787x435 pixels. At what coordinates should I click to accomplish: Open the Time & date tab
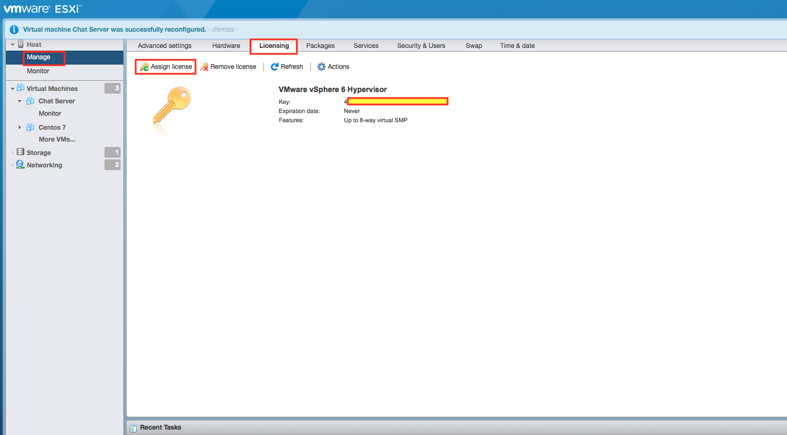[x=518, y=46]
